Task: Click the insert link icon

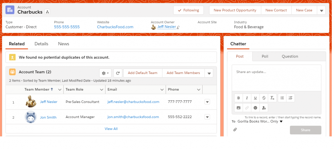Action: click(x=247, y=108)
